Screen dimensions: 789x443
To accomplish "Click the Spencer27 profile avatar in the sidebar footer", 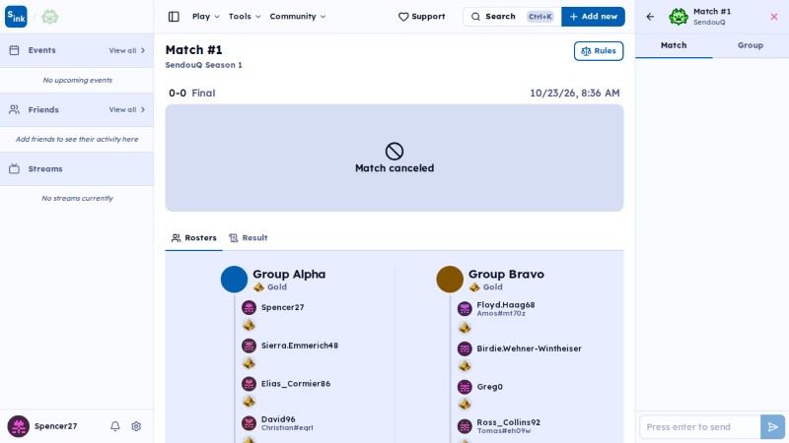I will point(18,426).
